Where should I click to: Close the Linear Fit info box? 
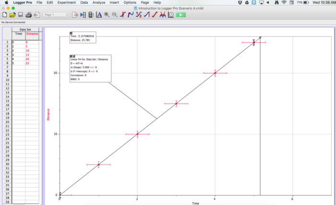pyautogui.click(x=71, y=56)
